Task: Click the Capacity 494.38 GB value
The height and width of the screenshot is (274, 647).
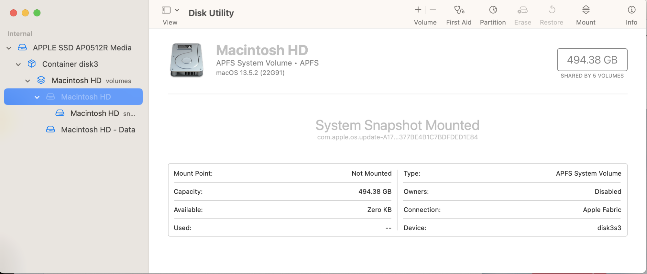Action: click(375, 191)
